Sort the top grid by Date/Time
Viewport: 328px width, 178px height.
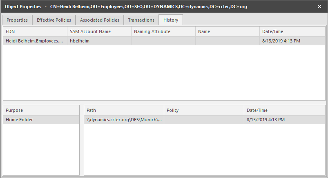click(x=292, y=31)
